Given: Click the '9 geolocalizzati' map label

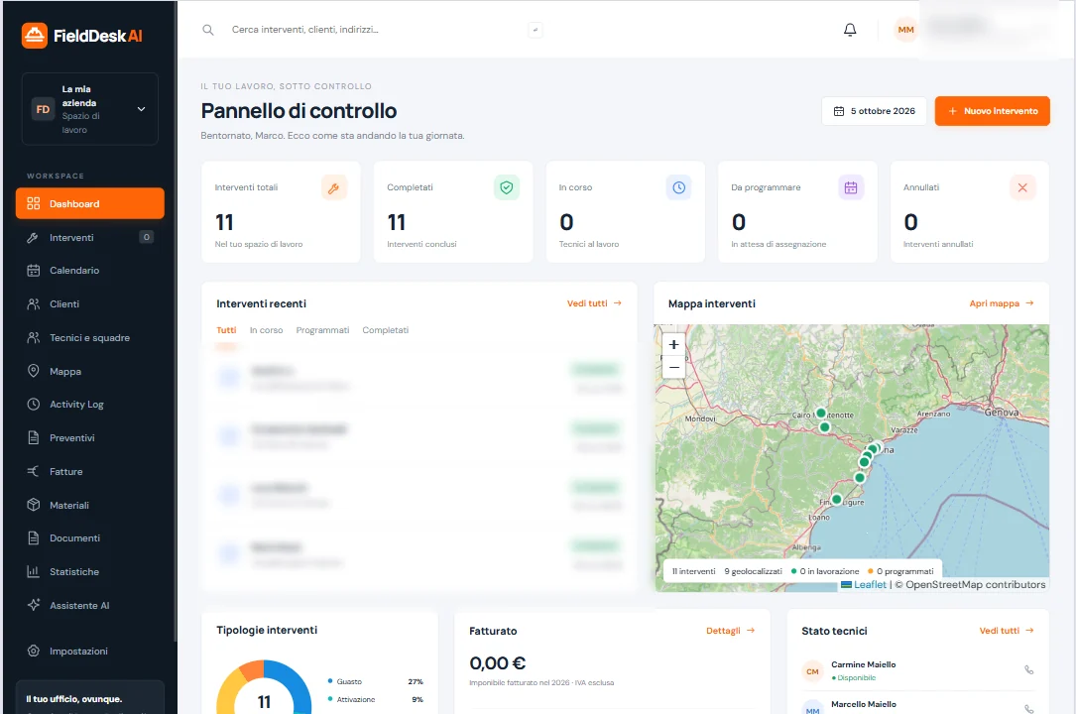Looking at the screenshot, I should point(753,571).
